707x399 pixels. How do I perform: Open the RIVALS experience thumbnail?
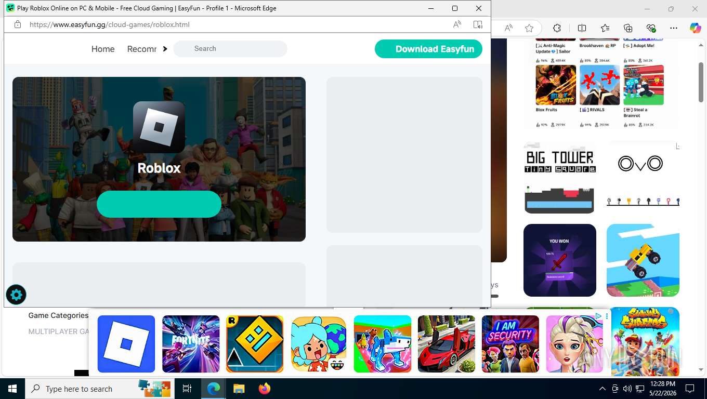coord(599,85)
